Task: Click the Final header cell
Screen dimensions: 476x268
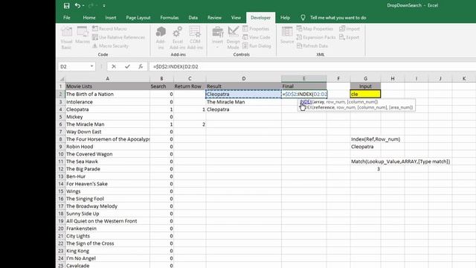Action: [304, 86]
